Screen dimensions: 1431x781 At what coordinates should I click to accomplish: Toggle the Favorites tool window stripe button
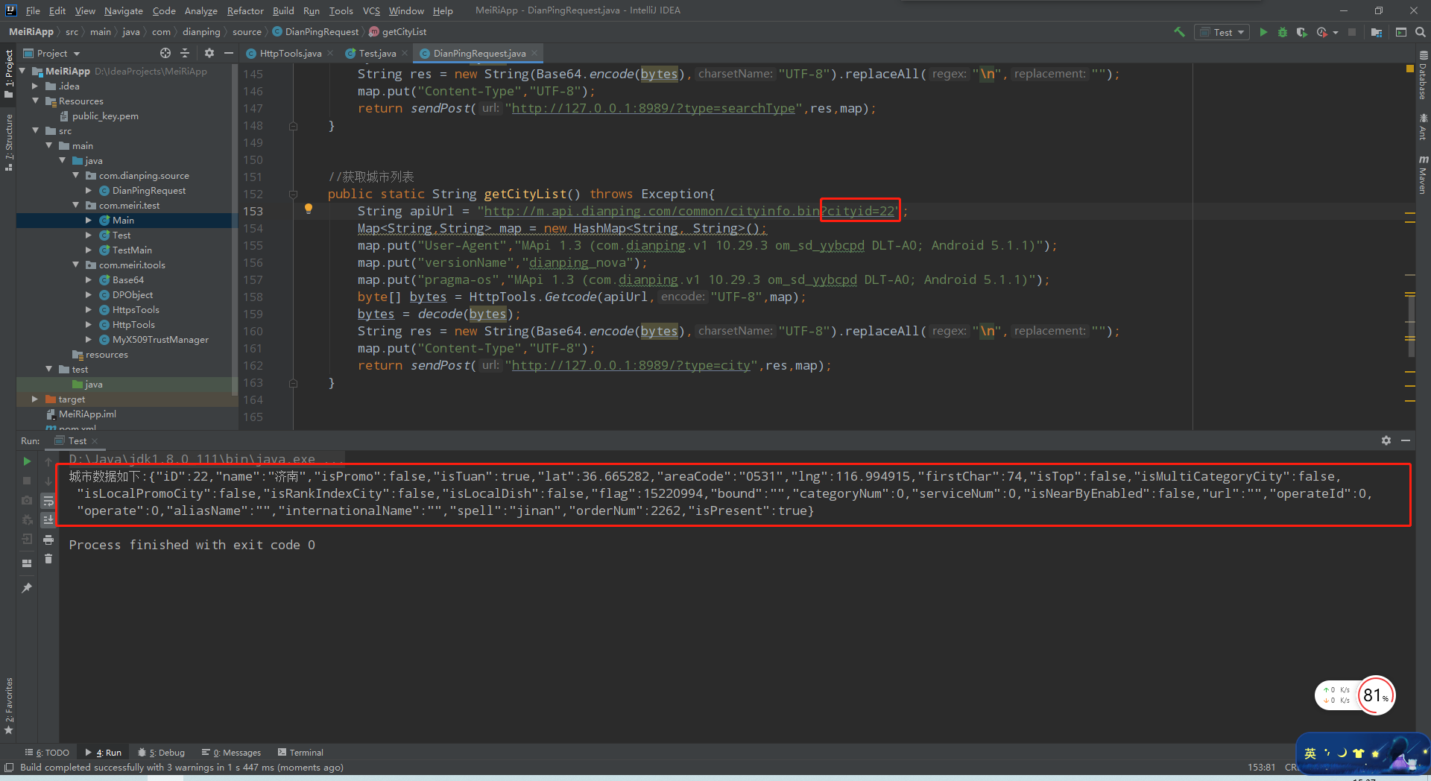pos(8,706)
